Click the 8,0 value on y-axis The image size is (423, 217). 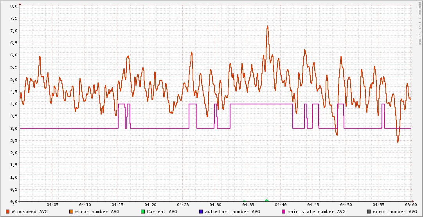(14, 6)
